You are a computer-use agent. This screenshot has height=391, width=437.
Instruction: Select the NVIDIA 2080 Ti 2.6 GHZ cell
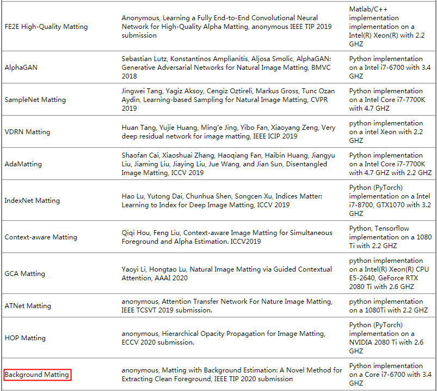click(386, 338)
